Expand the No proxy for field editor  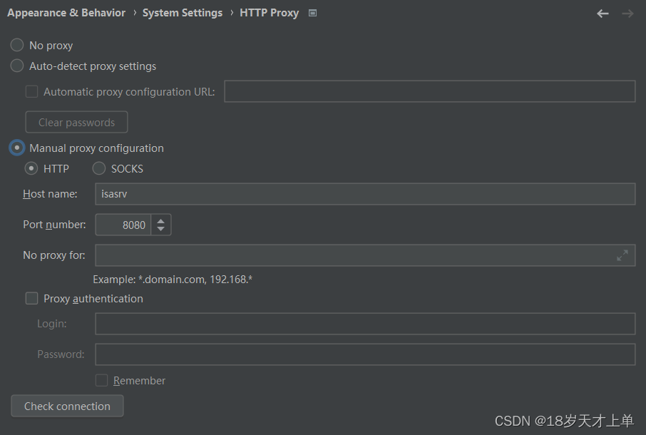coord(622,255)
